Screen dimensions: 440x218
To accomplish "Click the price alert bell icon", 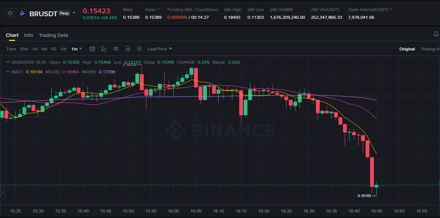I will click(436, 34).
